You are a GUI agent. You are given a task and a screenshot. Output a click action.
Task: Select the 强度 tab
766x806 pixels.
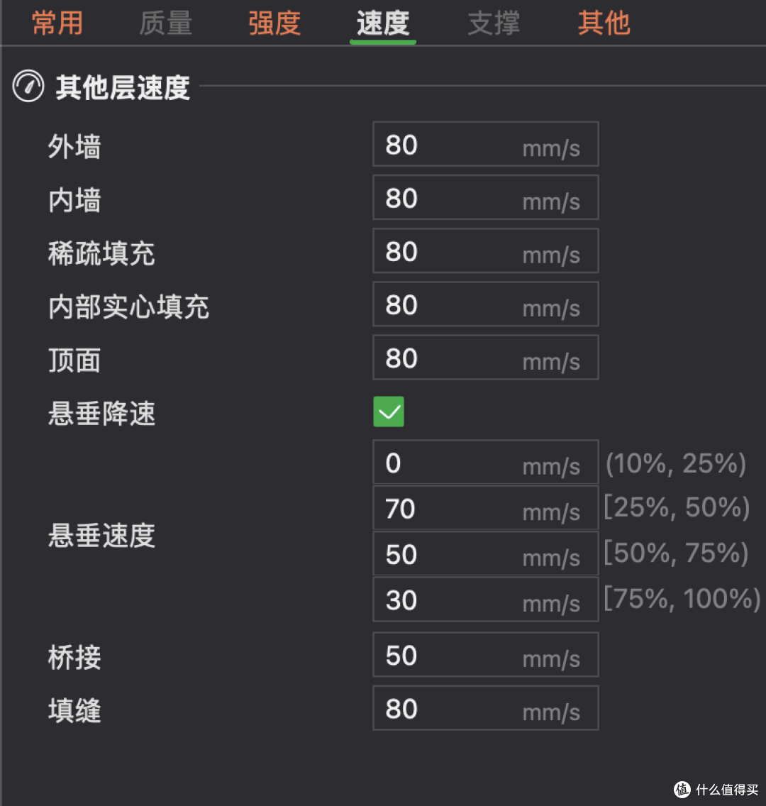[275, 23]
